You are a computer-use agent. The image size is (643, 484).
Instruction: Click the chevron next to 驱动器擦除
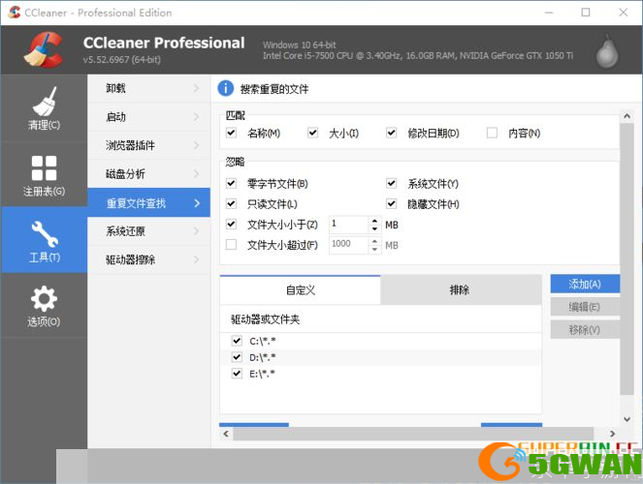pos(197,259)
